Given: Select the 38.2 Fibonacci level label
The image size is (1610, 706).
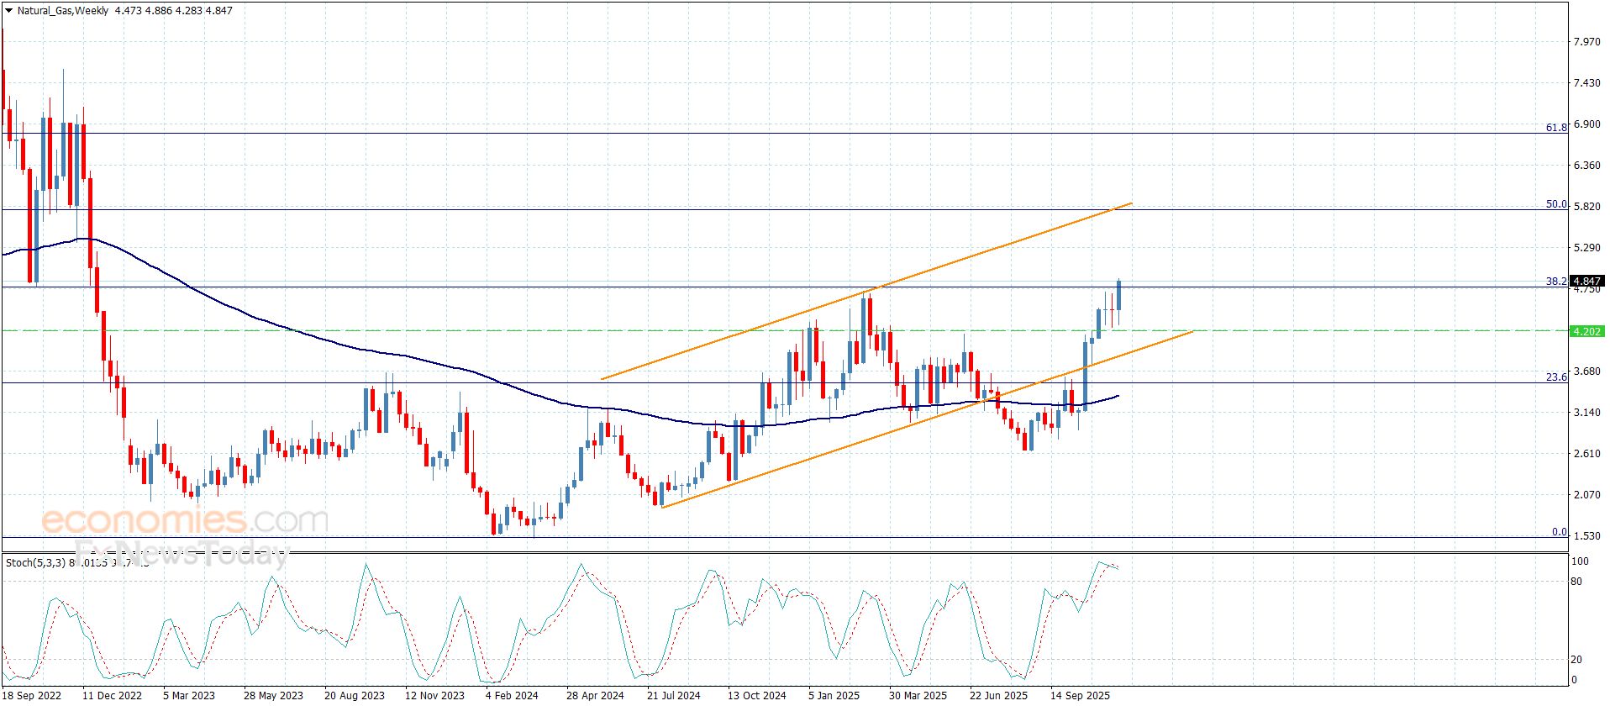Looking at the screenshot, I should tap(1556, 282).
